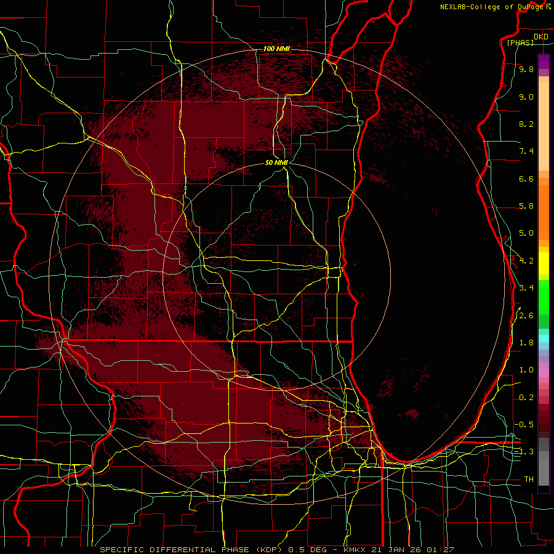Click the 2.6 scale value

[526, 316]
